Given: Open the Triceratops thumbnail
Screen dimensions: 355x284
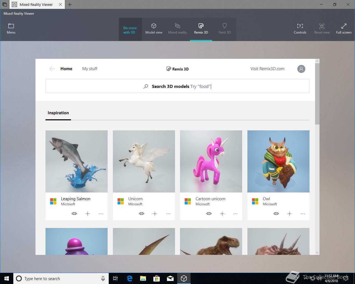Looking at the screenshot, I should pyautogui.click(x=278, y=241).
